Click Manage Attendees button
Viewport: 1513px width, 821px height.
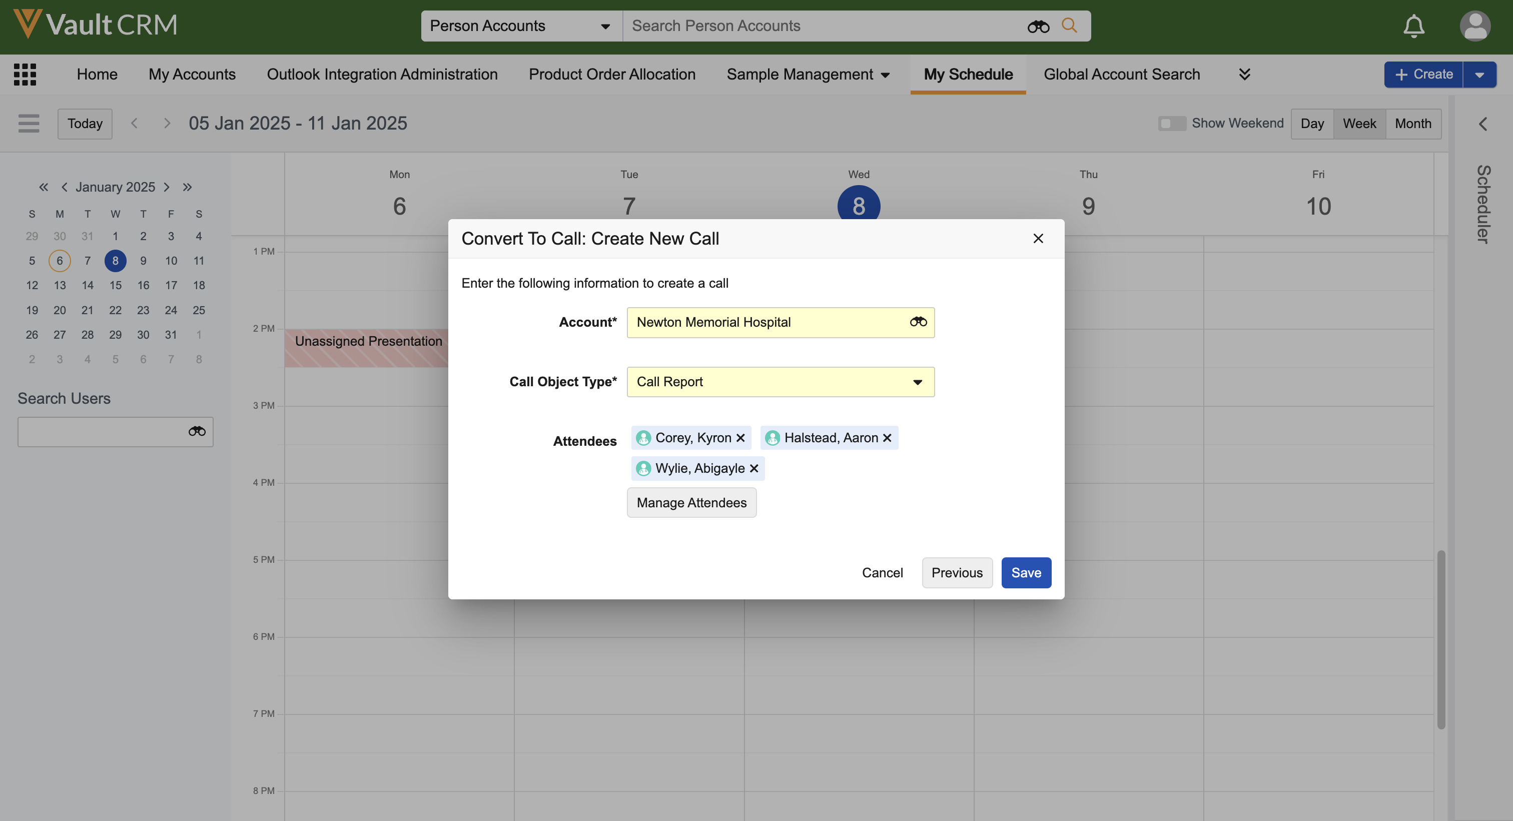(691, 503)
